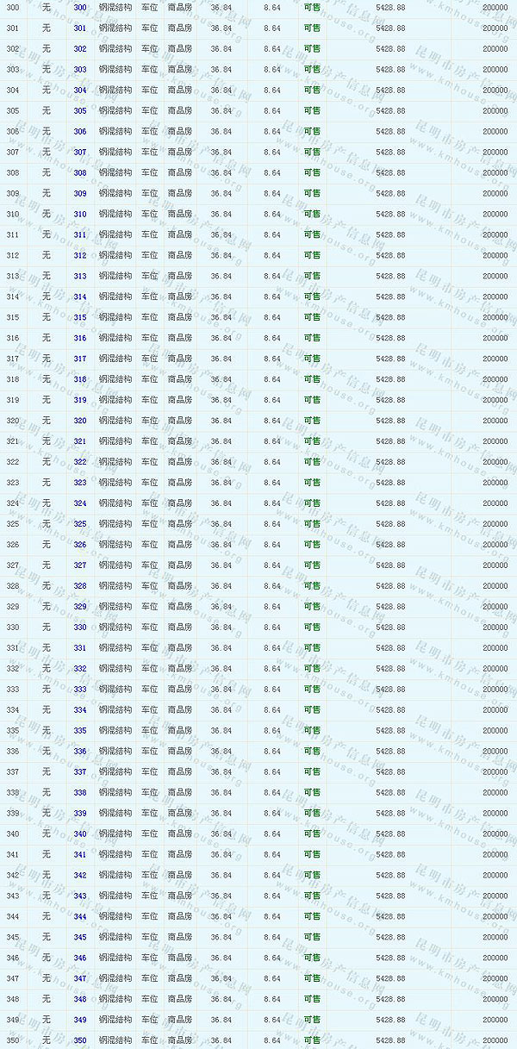The height and width of the screenshot is (1049, 517).
Task: Open the blue unit link 331
Action: pos(80,648)
